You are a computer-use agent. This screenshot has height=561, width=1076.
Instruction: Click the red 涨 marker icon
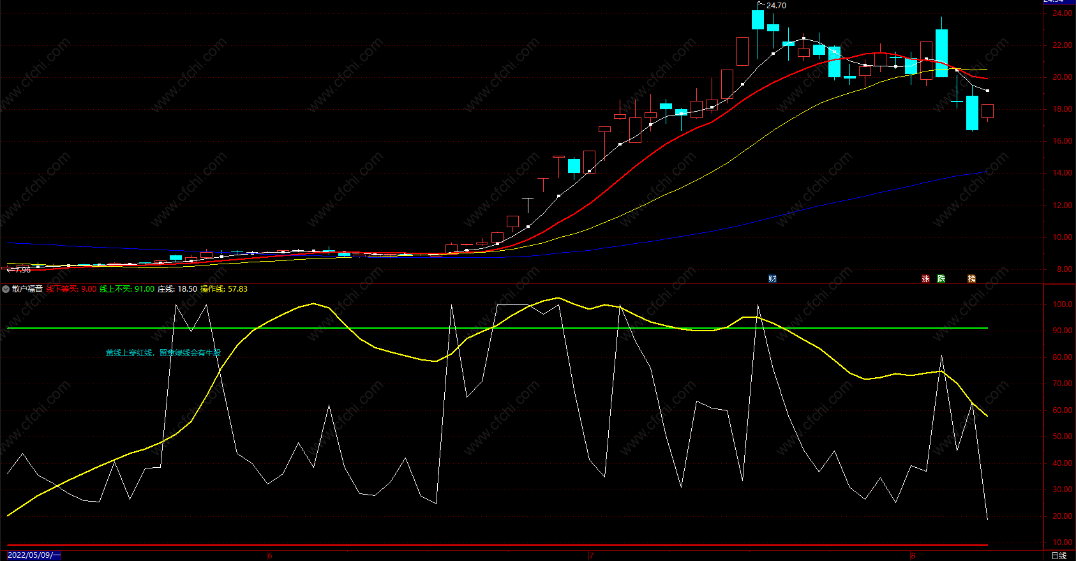(x=925, y=278)
